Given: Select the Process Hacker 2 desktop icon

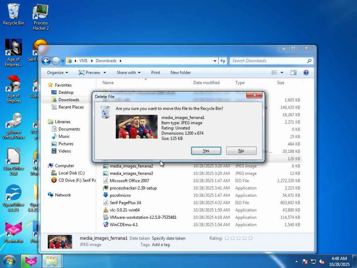Looking at the screenshot, I should tap(40, 17).
